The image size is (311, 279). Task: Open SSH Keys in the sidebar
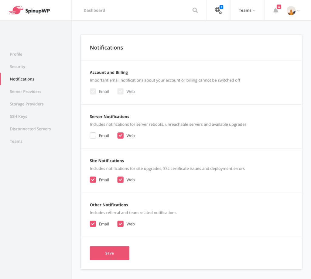19,117
